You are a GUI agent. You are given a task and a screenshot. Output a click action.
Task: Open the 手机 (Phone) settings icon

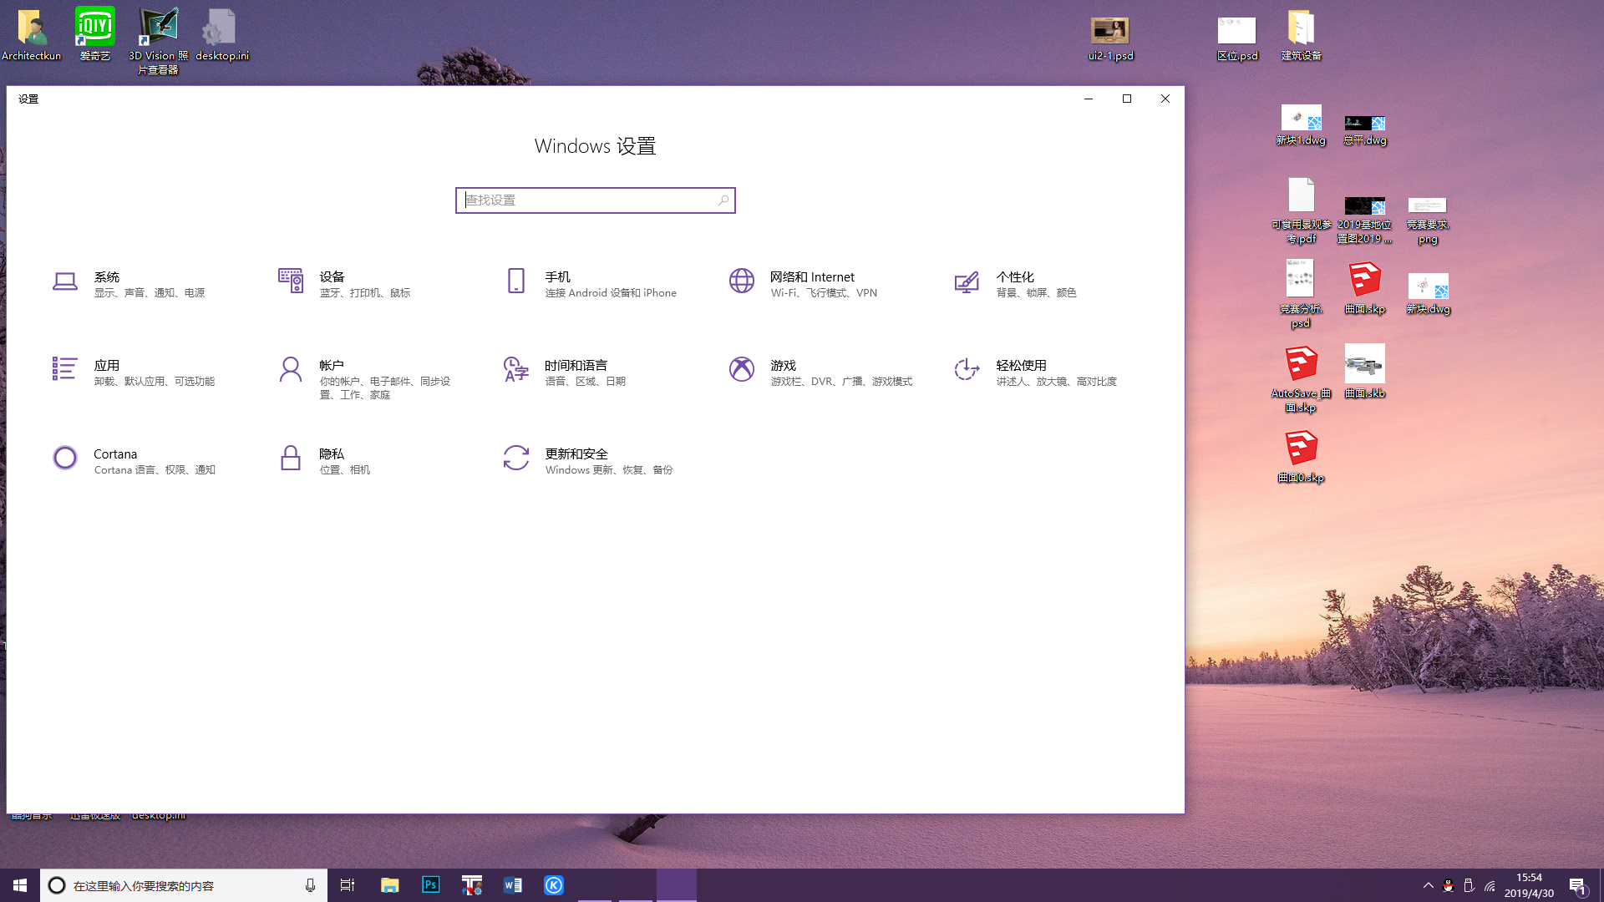pos(516,281)
